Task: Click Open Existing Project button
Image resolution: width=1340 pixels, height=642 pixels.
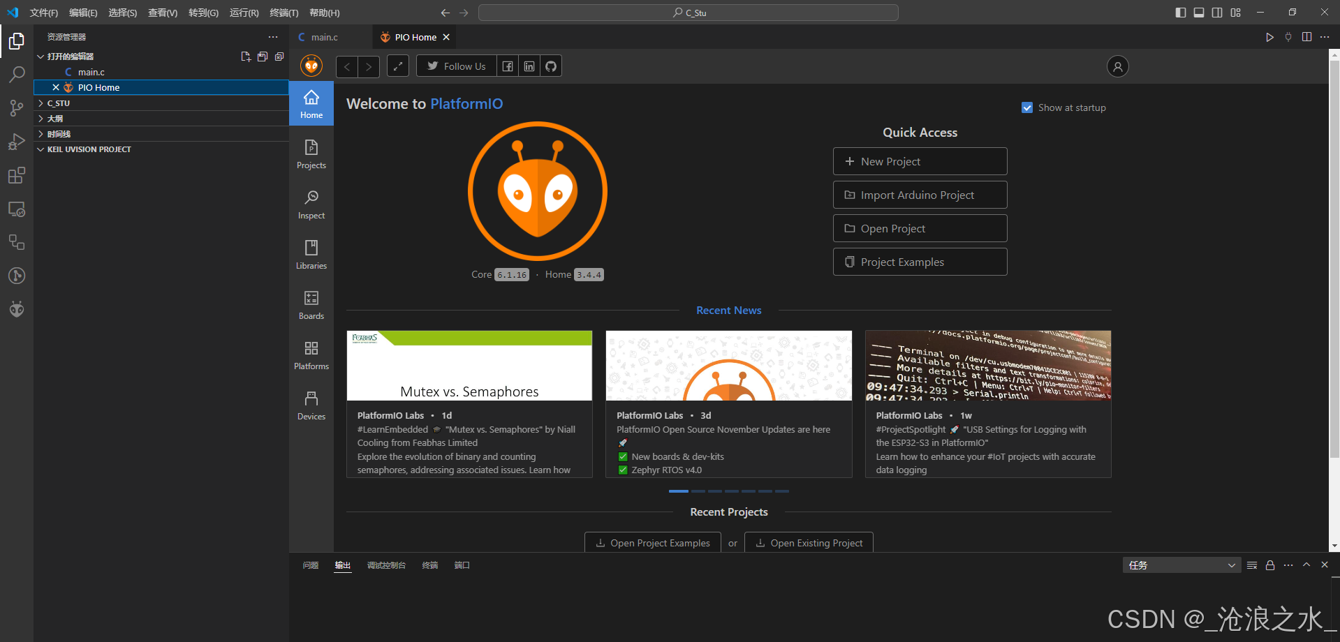Action: pyautogui.click(x=809, y=543)
